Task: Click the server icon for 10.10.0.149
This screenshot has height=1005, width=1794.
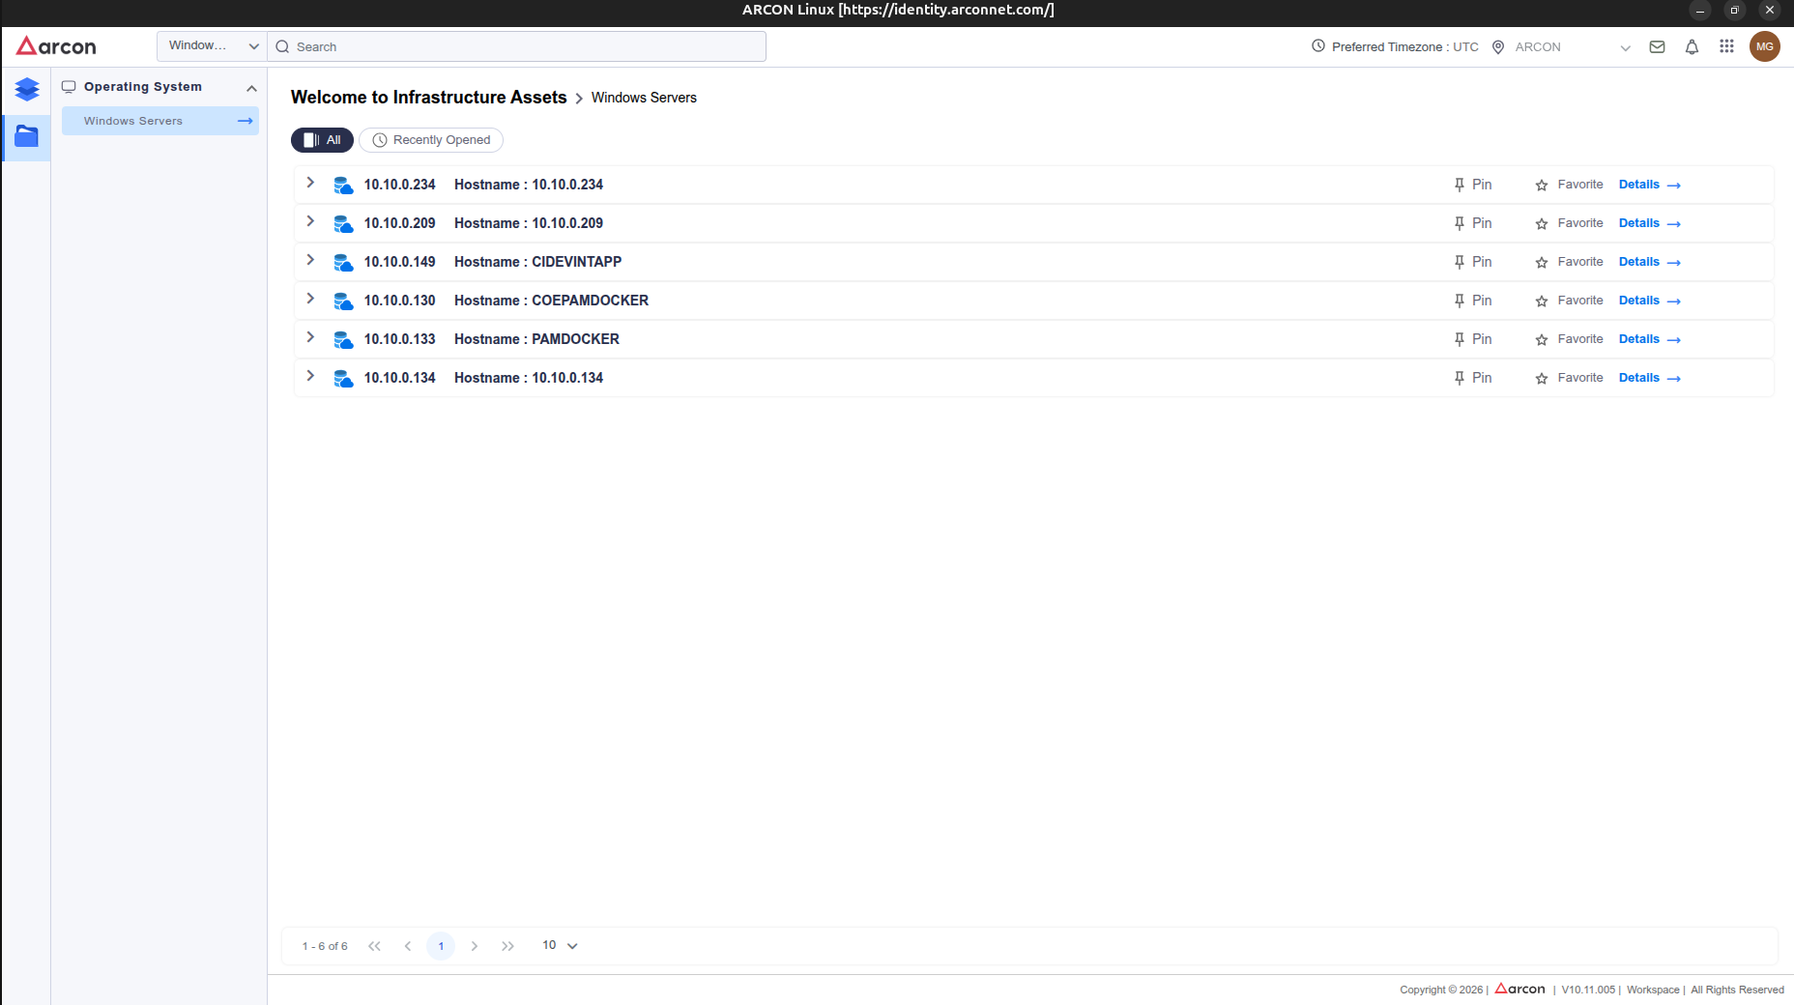Action: click(343, 262)
